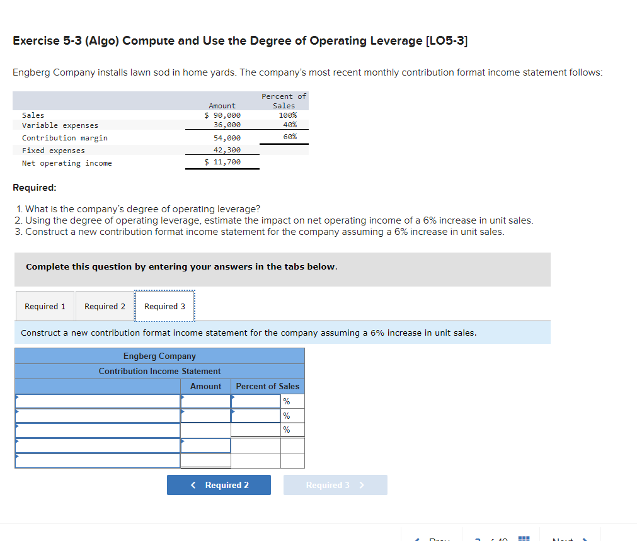This screenshot has height=541, width=637.
Task: Click the 'Amount' column header in answer table
Action: tap(205, 386)
